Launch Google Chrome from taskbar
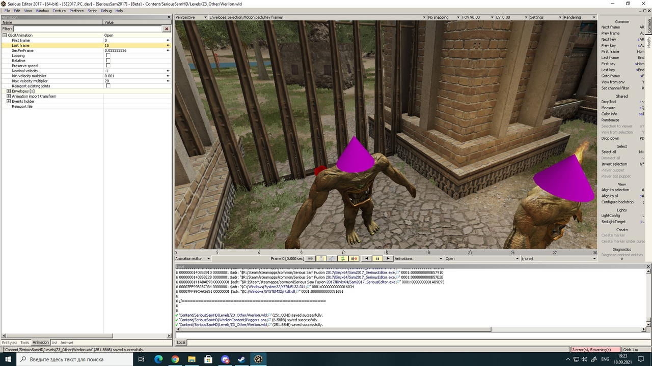This screenshot has width=652, height=366. pyautogui.click(x=175, y=359)
